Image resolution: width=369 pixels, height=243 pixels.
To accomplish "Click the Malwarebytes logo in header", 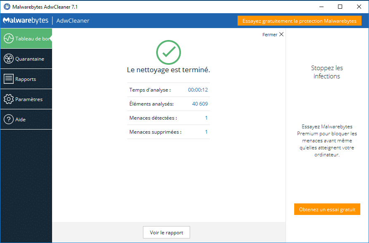I will [x=26, y=21].
